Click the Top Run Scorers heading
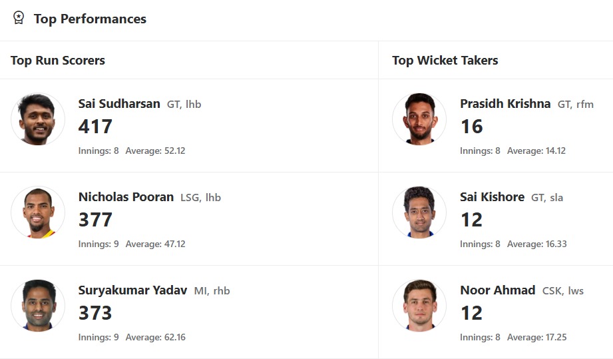The image size is (613, 359). click(x=58, y=61)
